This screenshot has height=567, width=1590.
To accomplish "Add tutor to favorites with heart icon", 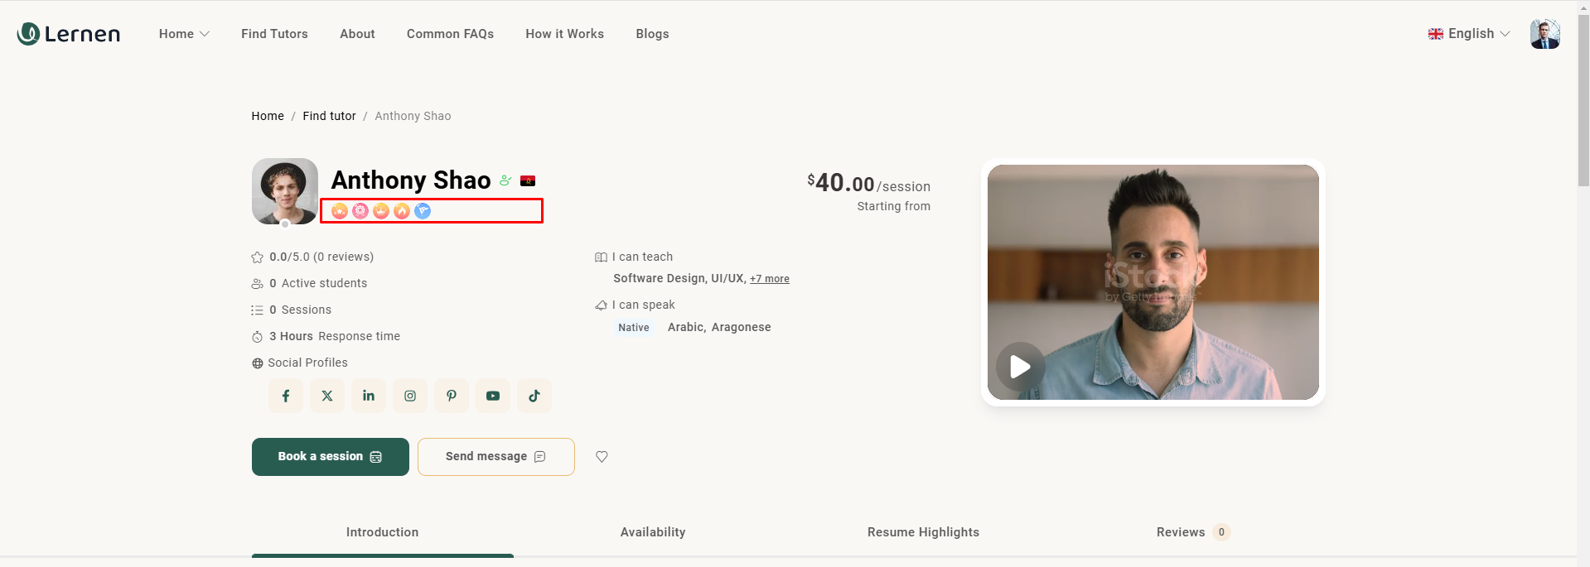I will click(602, 457).
